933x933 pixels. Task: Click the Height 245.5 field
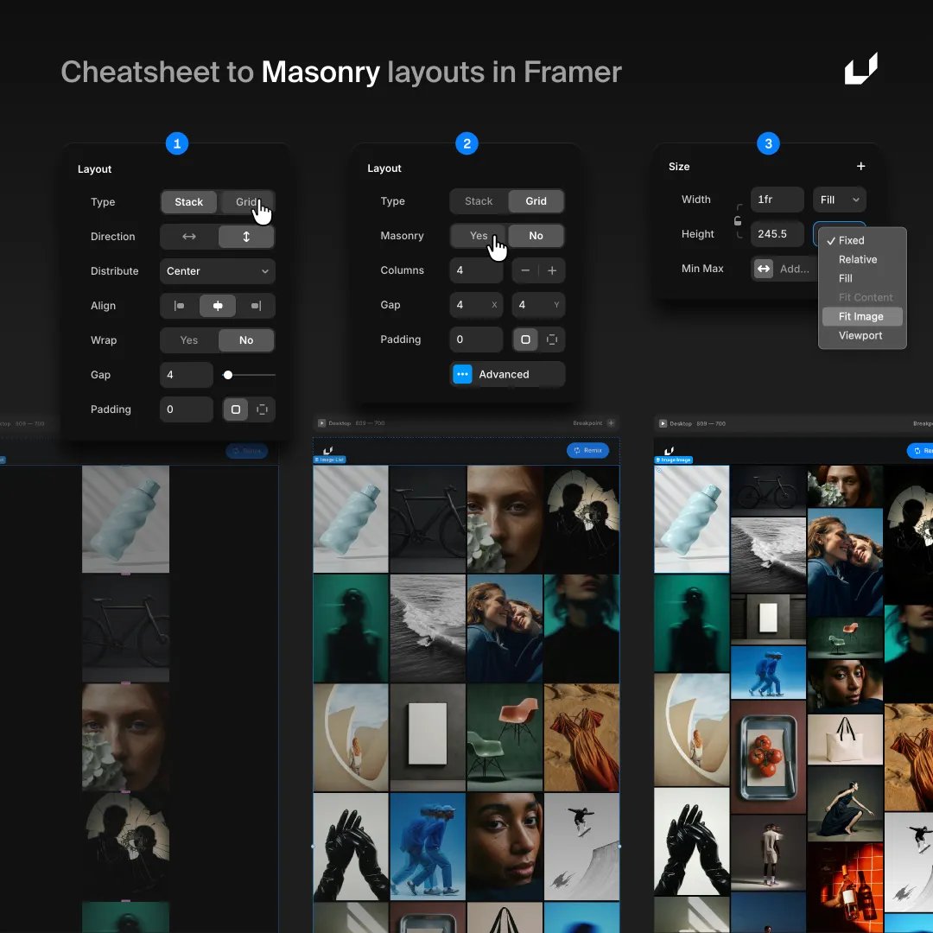[777, 234]
